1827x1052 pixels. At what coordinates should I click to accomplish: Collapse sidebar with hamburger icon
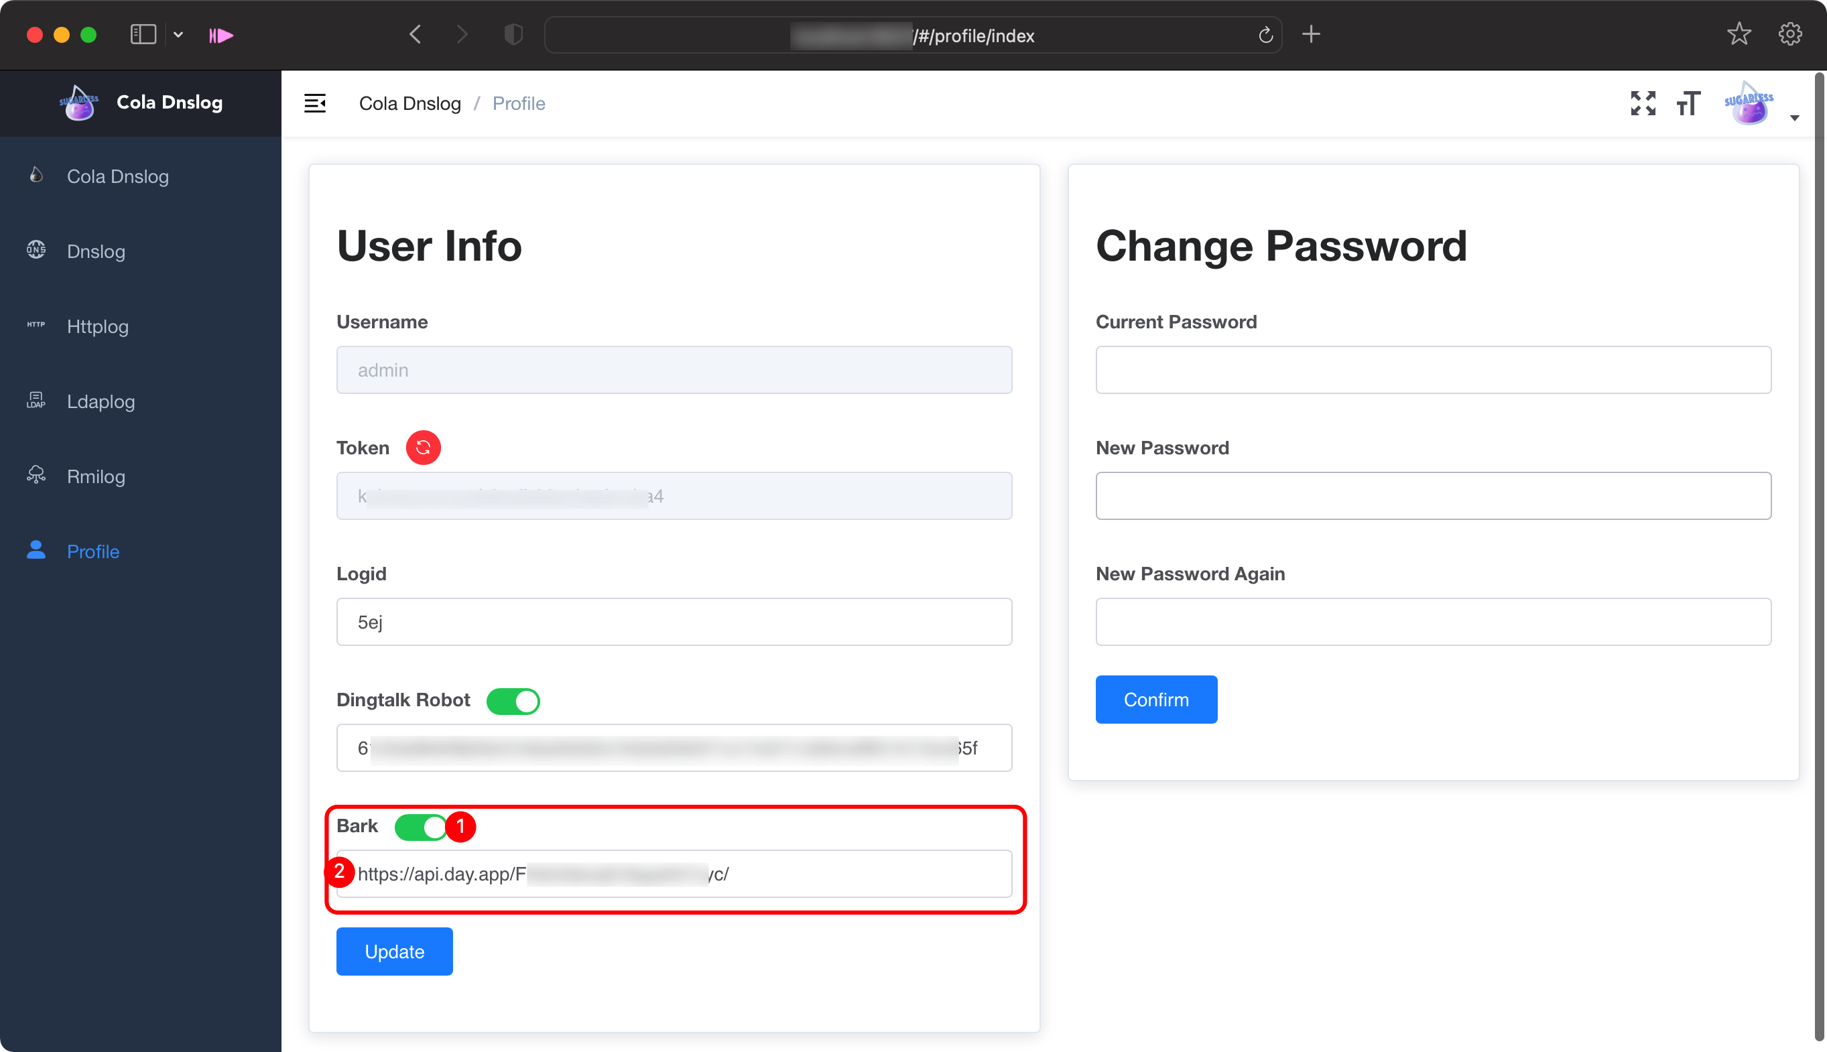[314, 103]
